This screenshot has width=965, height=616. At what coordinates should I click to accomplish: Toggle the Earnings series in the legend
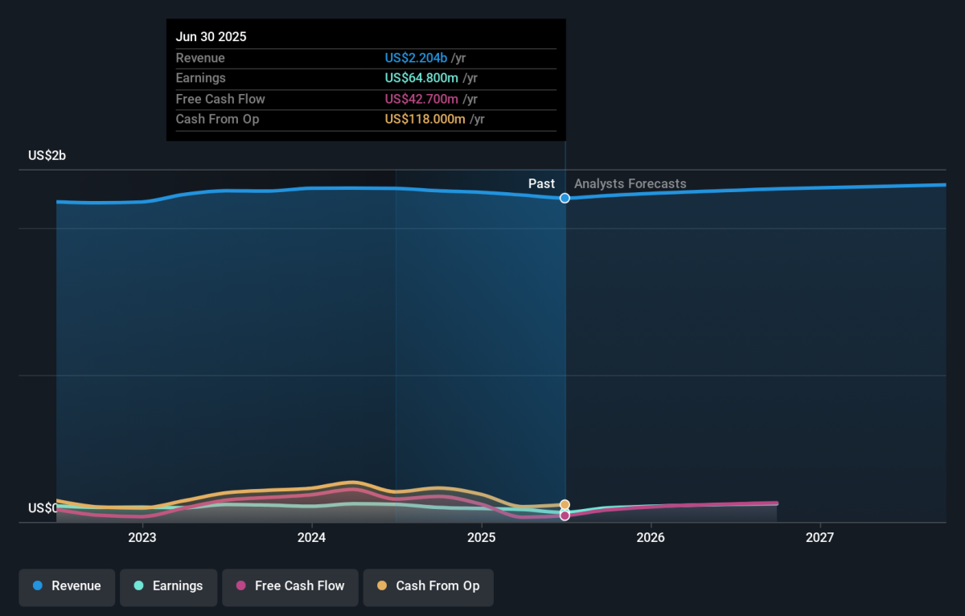click(x=168, y=586)
